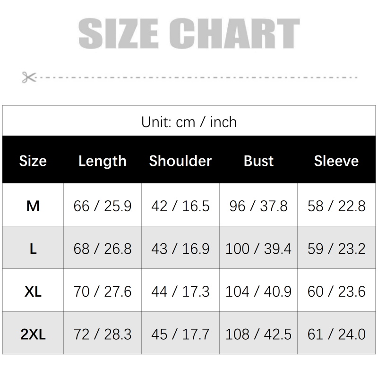Viewport: 378px width, 378px height.
Task: Select the Sleeve column header
Action: [336, 161]
